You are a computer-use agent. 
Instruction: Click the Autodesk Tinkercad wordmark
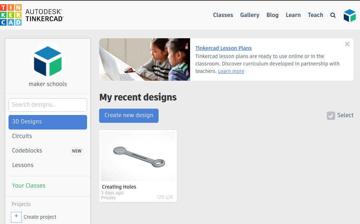click(x=44, y=15)
